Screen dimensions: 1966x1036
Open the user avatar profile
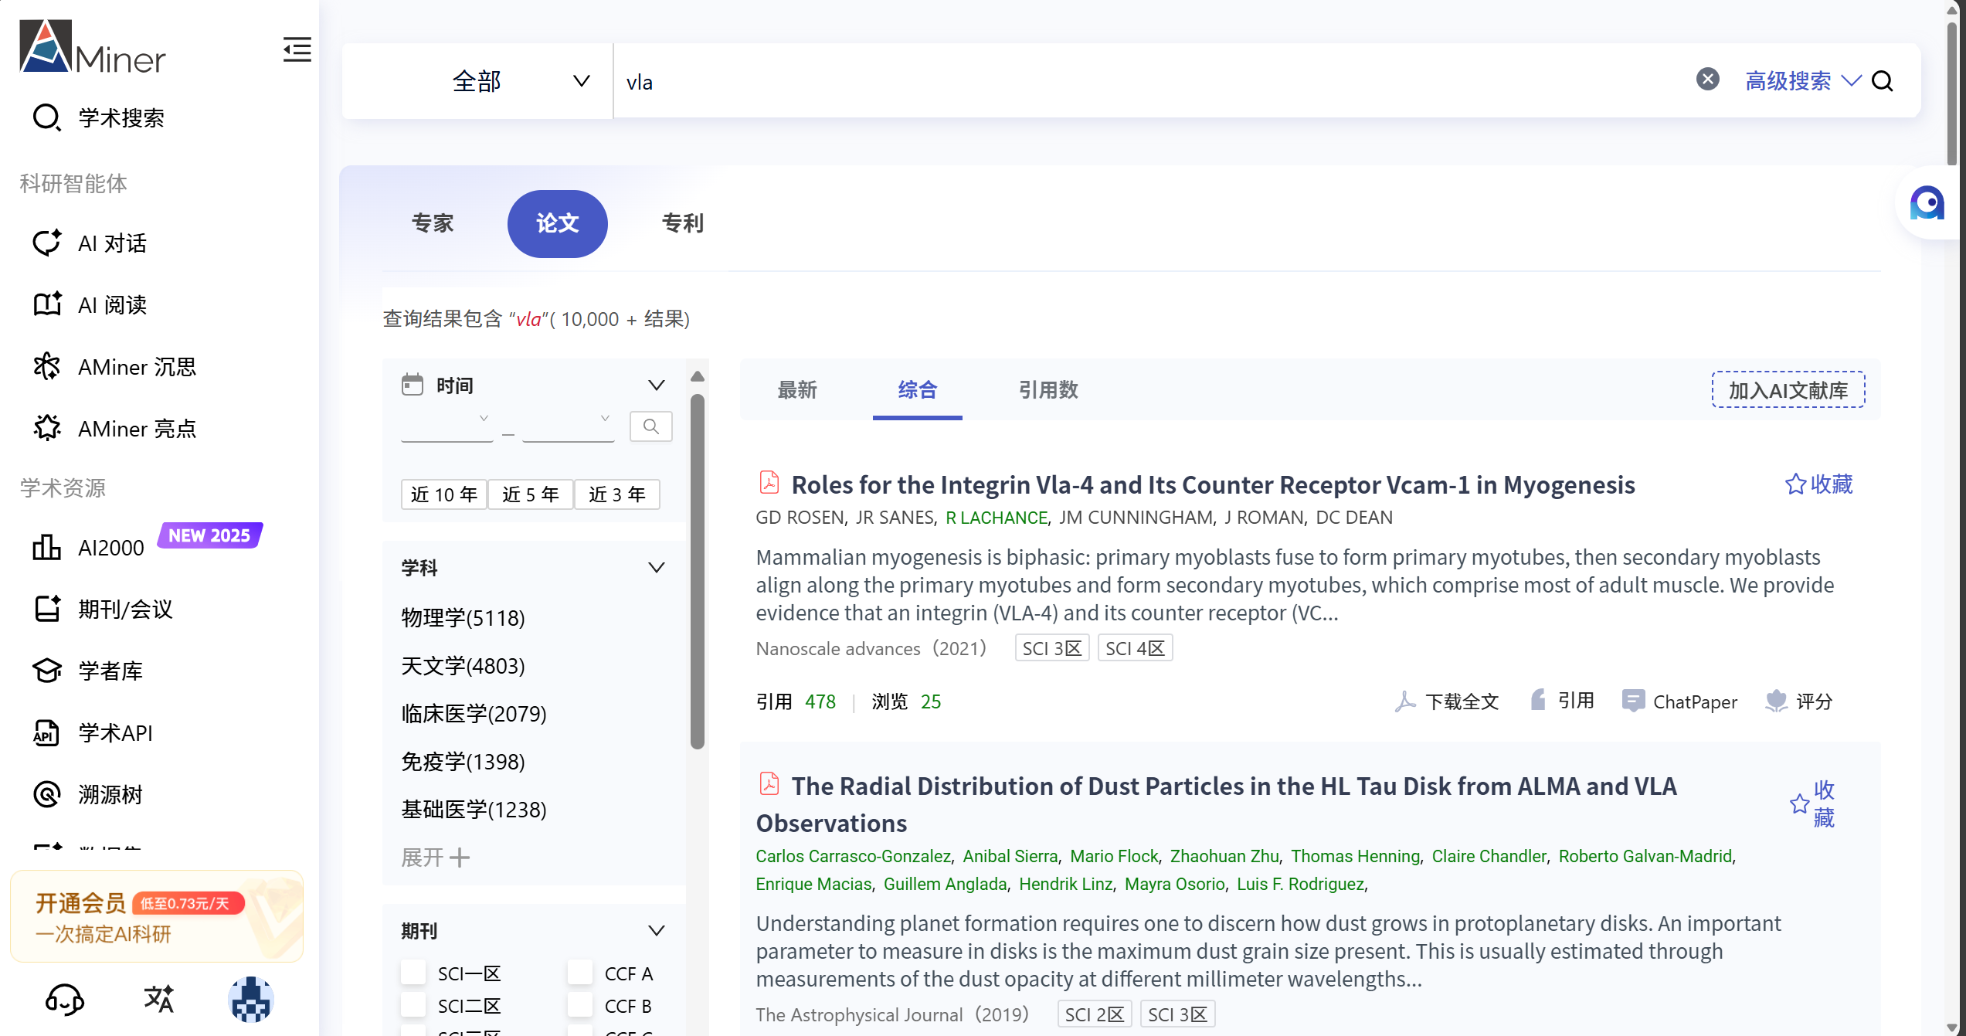point(251,1000)
